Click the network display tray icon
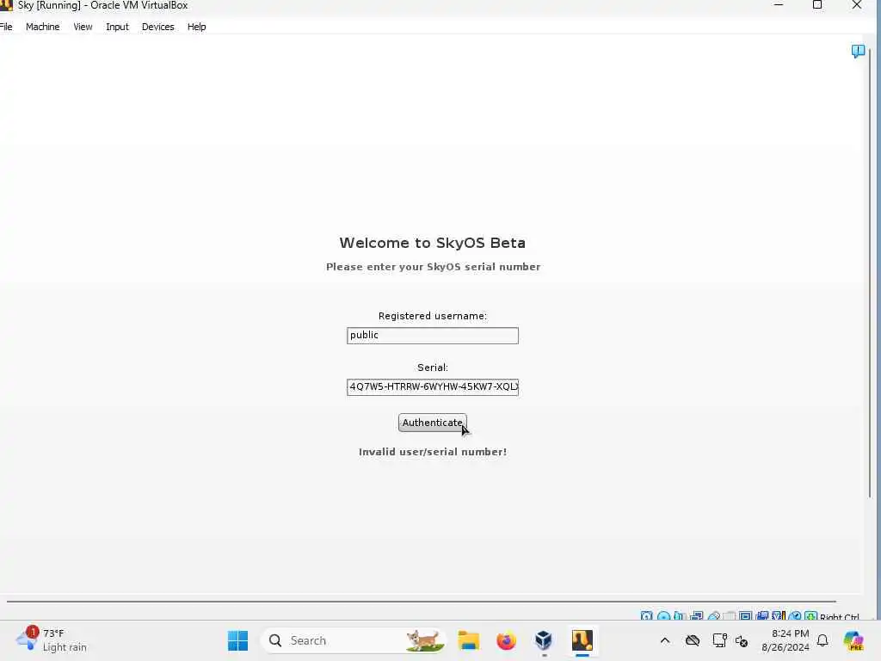Image resolution: width=881 pixels, height=661 pixels. pos(719,640)
